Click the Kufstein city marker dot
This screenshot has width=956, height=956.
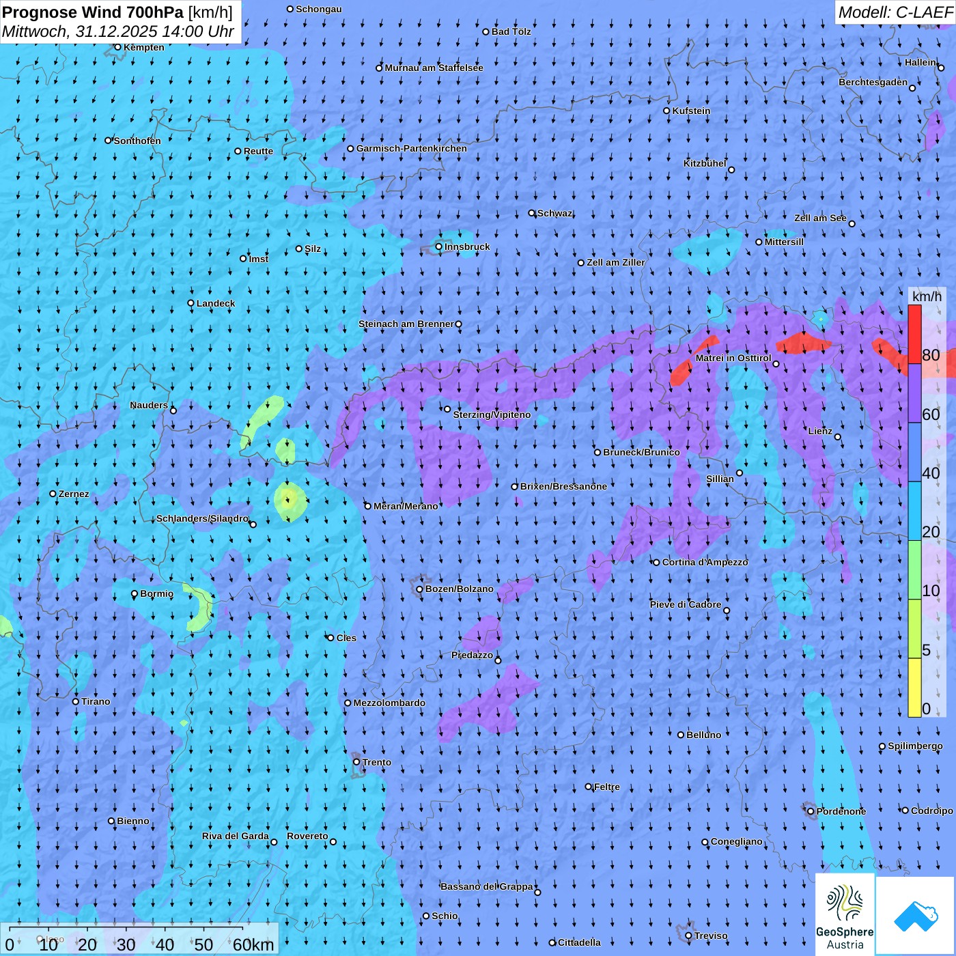pos(667,111)
